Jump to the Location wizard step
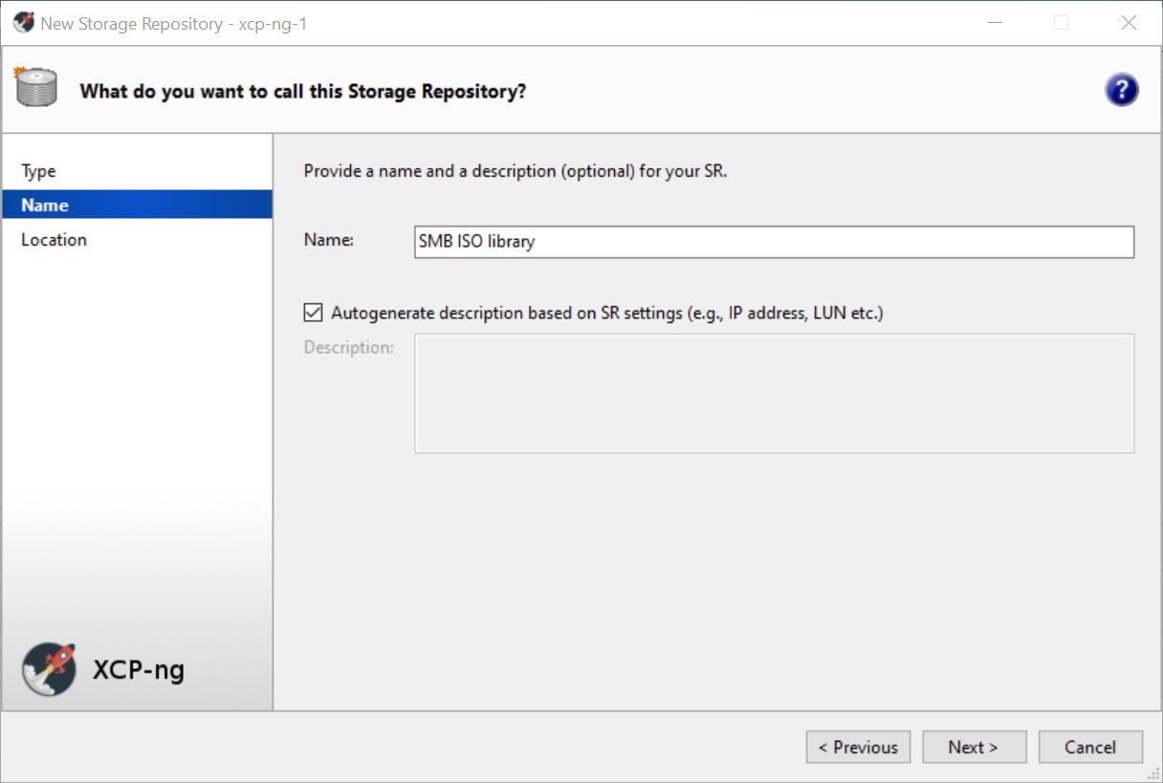Screen dimensions: 1163x783 coord(54,239)
